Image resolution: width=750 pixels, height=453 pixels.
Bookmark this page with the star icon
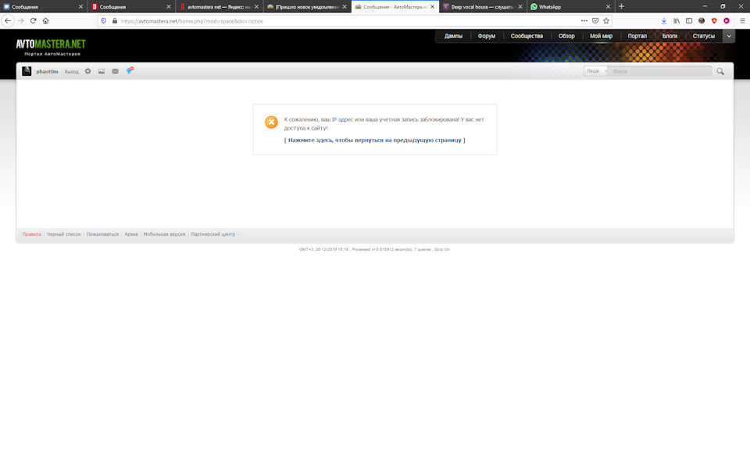pyautogui.click(x=606, y=20)
